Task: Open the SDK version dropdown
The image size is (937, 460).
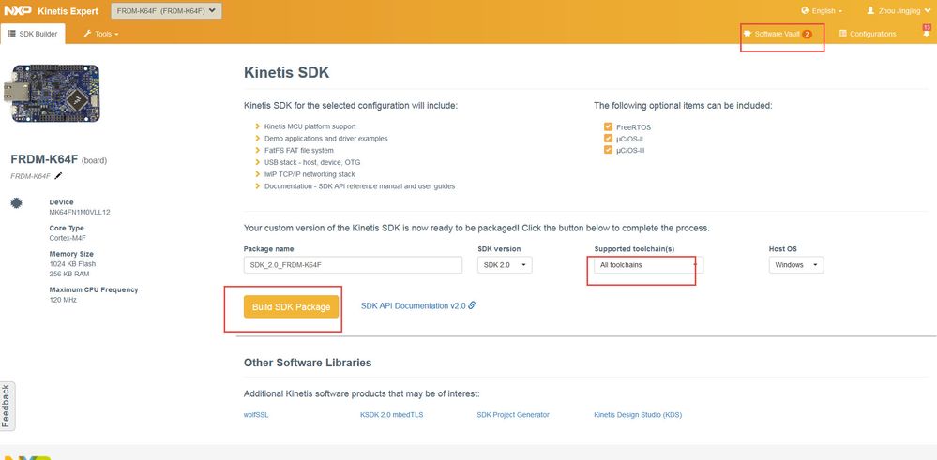Action: (x=505, y=265)
